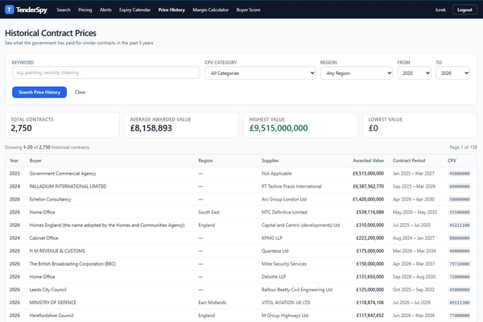Click supplier KPMG LLP
This screenshot has height=322, width=483.
(272, 238)
